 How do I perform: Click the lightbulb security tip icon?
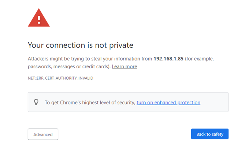coord(36,102)
